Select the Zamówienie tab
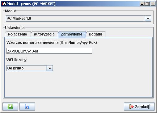157x113 pixels. pos(72,34)
